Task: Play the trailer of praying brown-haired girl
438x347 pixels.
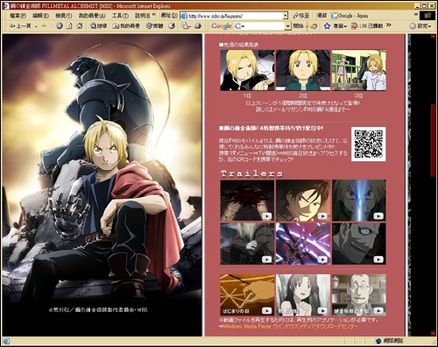Action: tap(303, 294)
